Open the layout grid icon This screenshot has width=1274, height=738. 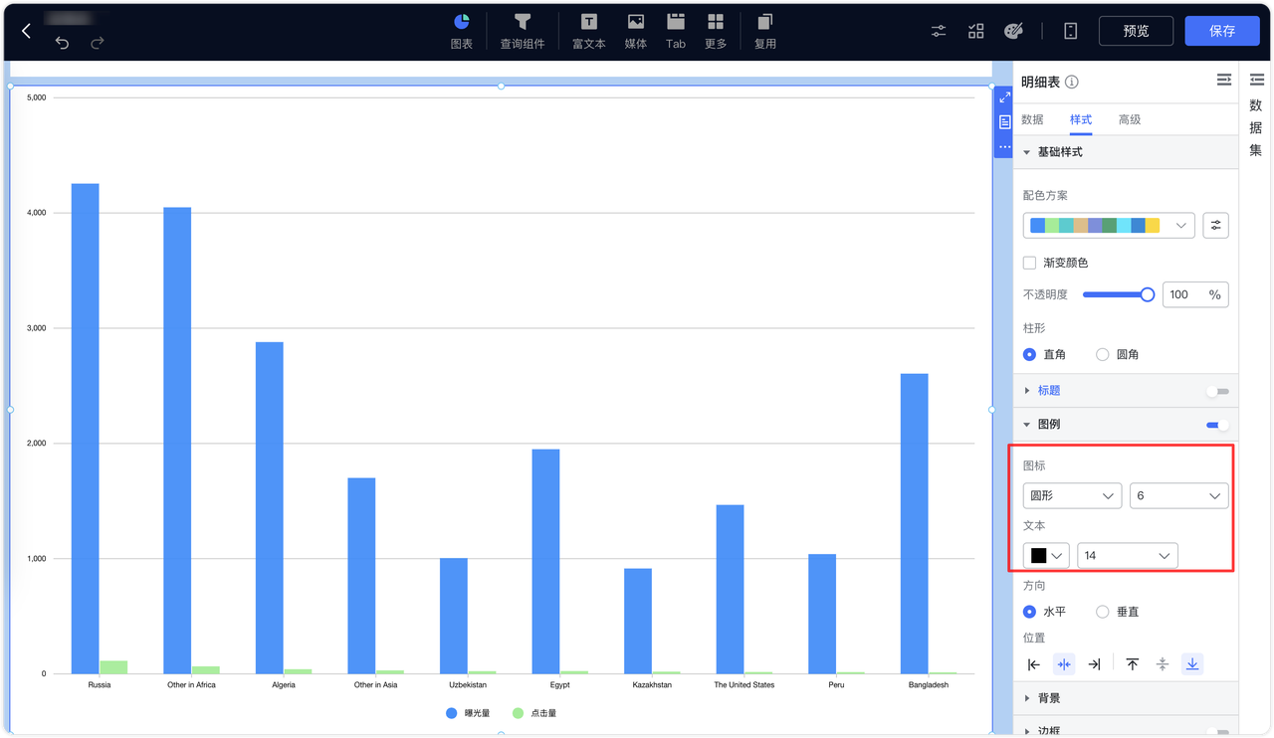point(976,32)
